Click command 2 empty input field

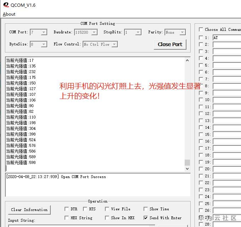[x=227, y=45]
